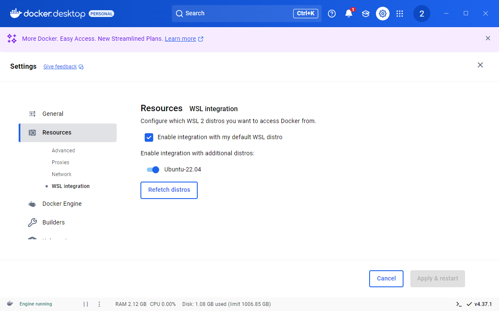Click the feedback speech bubble icon

tap(81, 67)
